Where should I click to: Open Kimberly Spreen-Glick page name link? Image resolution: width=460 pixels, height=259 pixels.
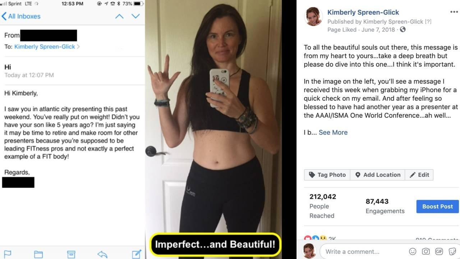tap(363, 12)
